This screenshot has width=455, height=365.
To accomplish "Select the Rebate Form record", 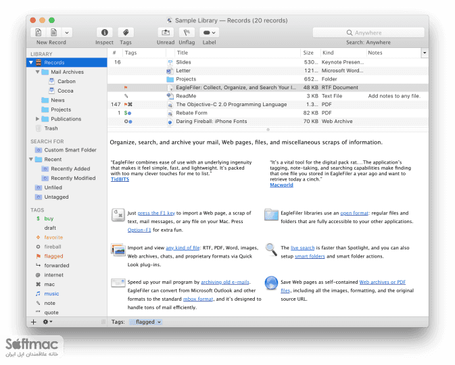I will point(268,113).
